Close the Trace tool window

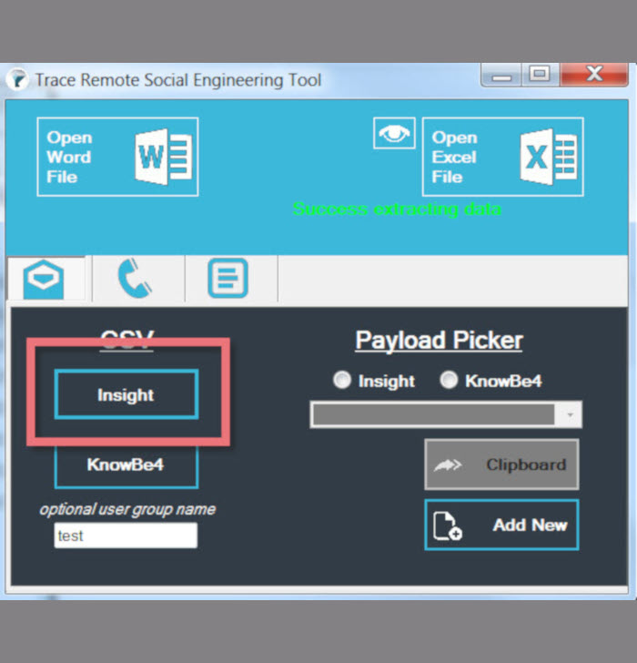pyautogui.click(x=594, y=75)
